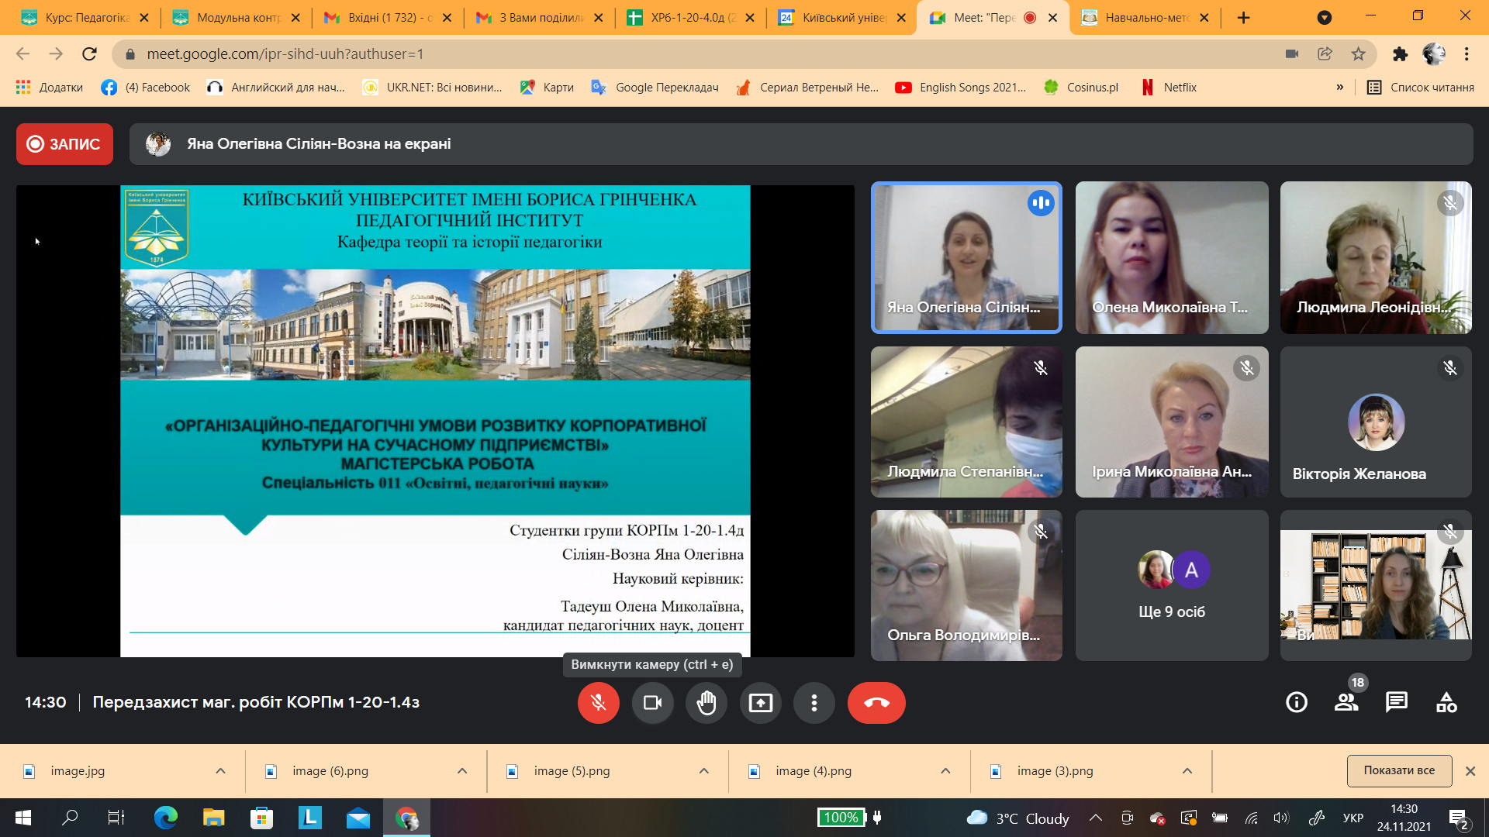Expand options for image.jpg download
Image resolution: width=1489 pixels, height=837 pixels.
(220, 770)
